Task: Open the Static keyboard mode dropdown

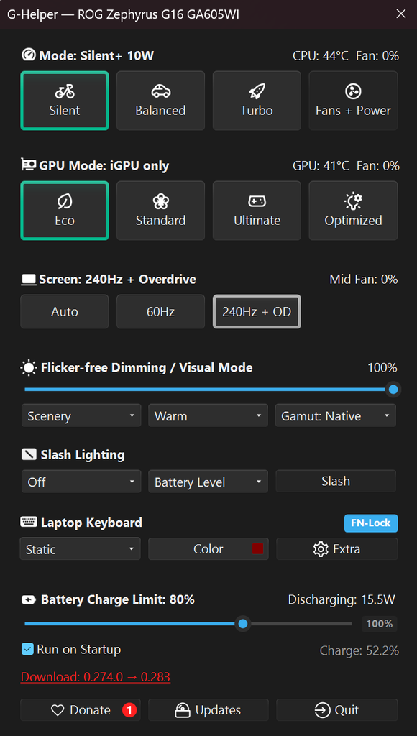Action: [81, 548]
